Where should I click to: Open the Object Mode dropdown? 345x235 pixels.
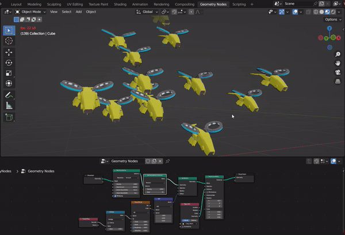(30, 12)
